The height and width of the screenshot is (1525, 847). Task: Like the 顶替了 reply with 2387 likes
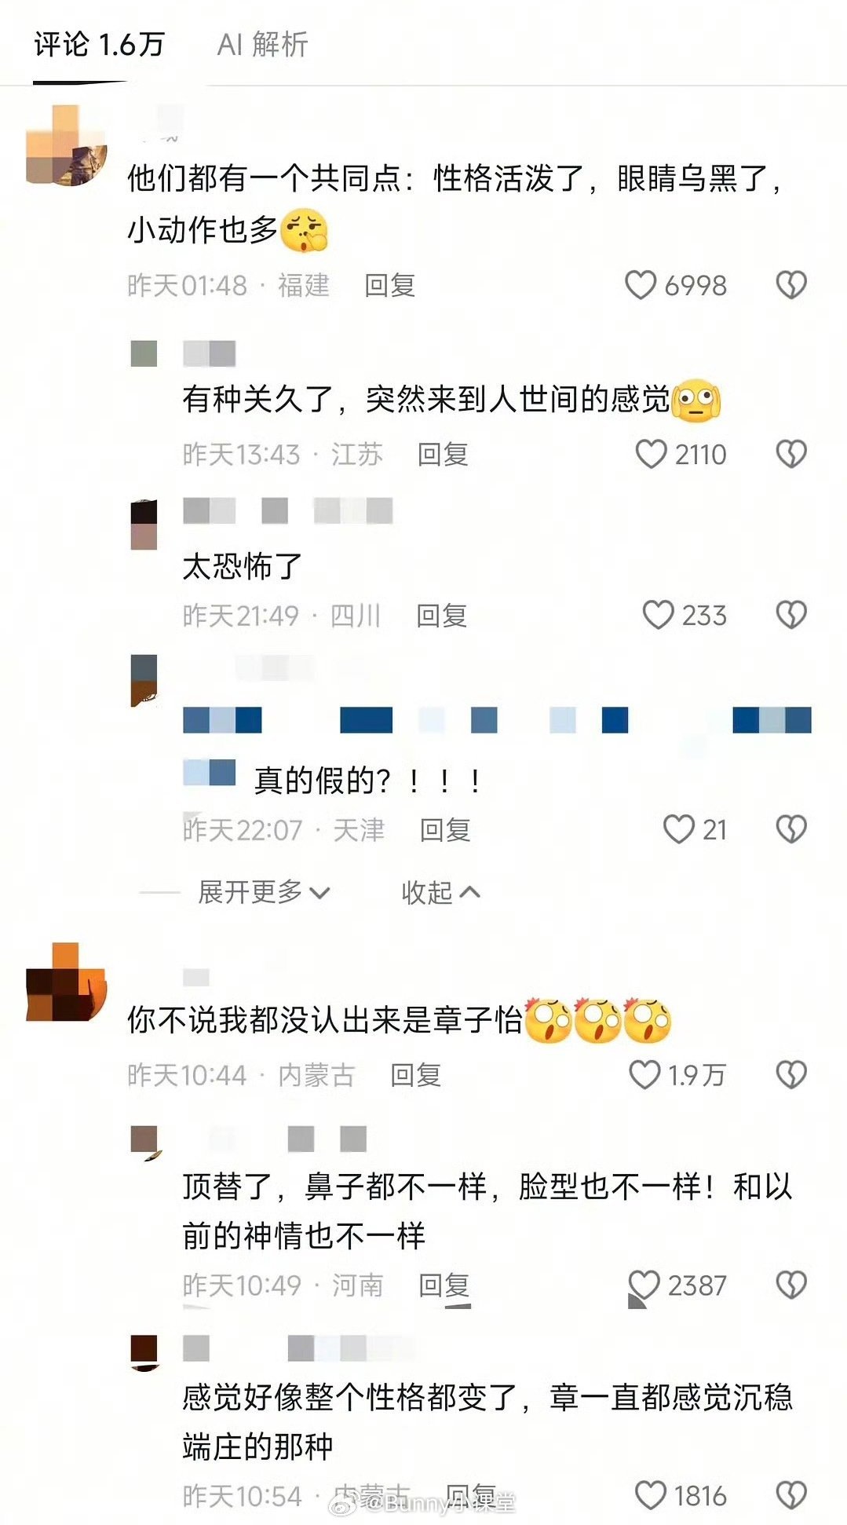(x=644, y=1285)
